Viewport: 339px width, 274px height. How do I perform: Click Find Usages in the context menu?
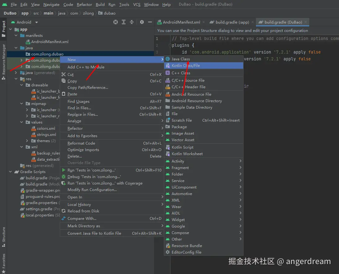point(112,101)
